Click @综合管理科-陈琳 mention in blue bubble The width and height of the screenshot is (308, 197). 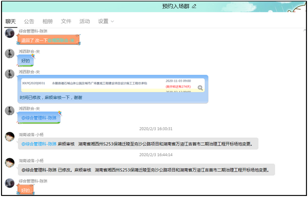pos(39,118)
